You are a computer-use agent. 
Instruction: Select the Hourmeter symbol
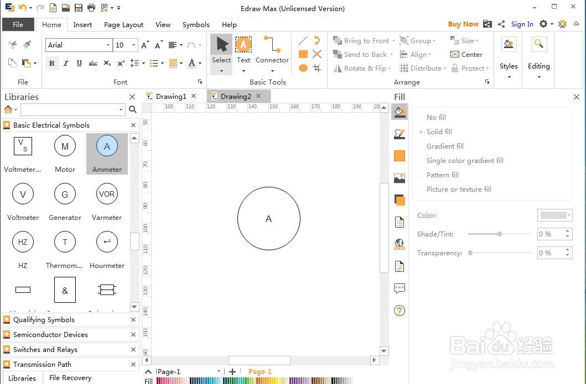pyautogui.click(x=107, y=250)
